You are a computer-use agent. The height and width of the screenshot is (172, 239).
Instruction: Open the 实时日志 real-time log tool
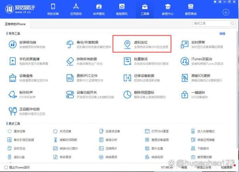16,148
